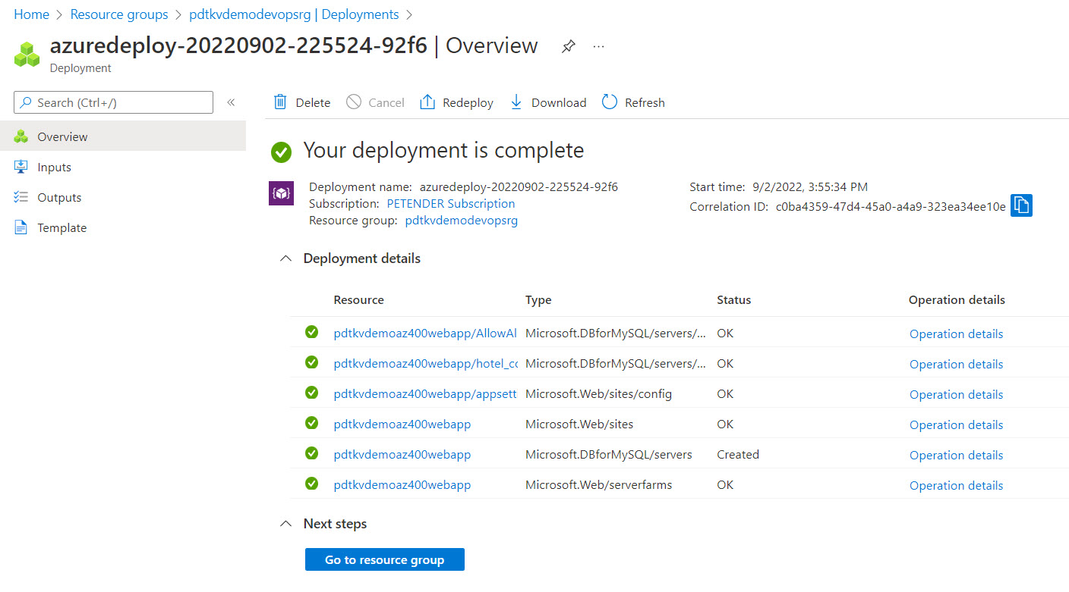
Task: Open the PETENDER Subscription link
Action: click(450, 203)
